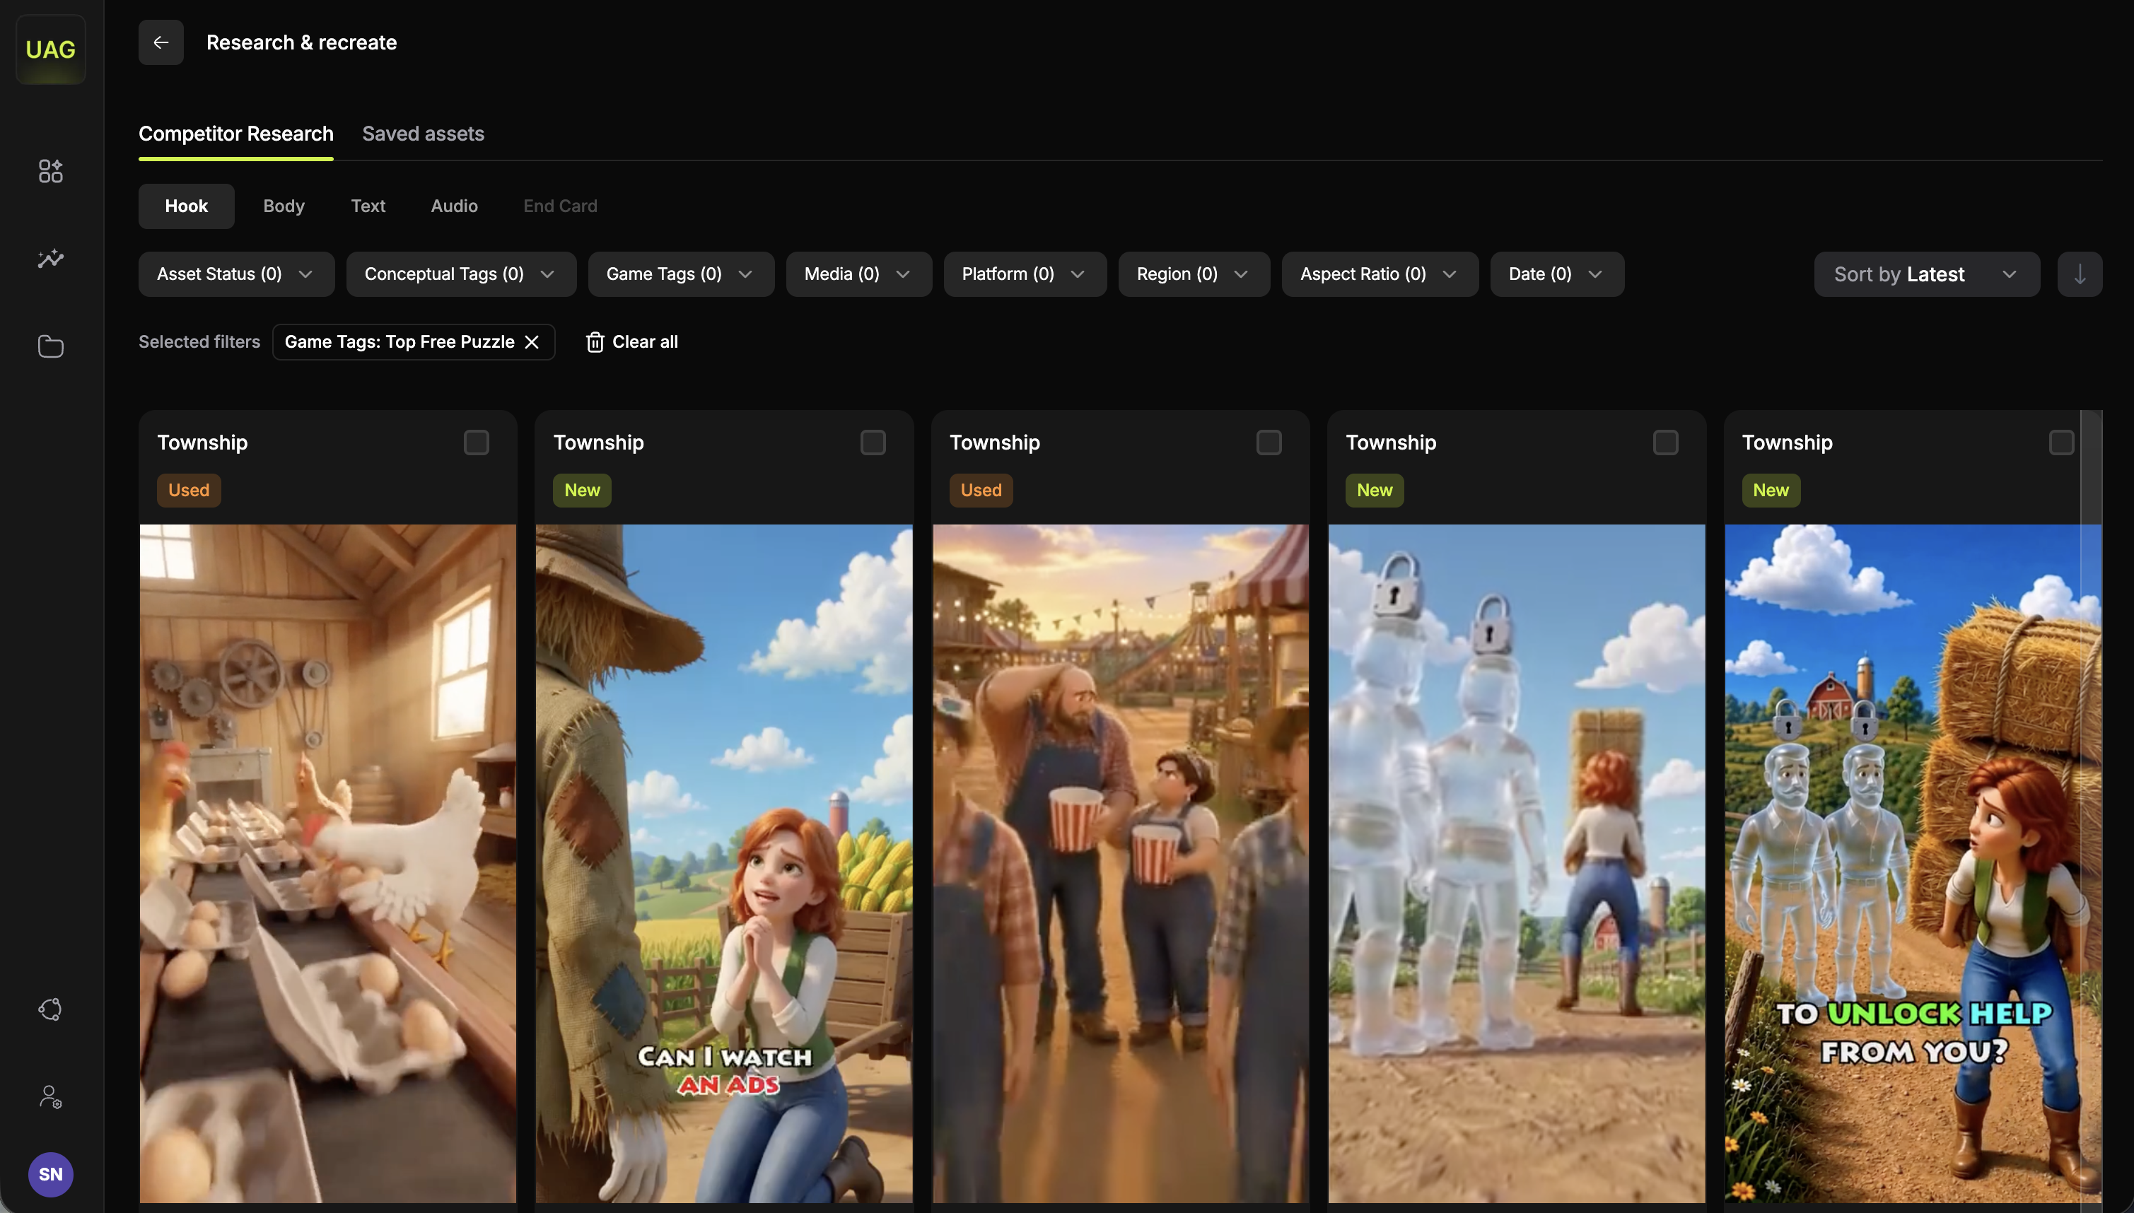Click the New badge on scarecrow card

tap(583, 490)
